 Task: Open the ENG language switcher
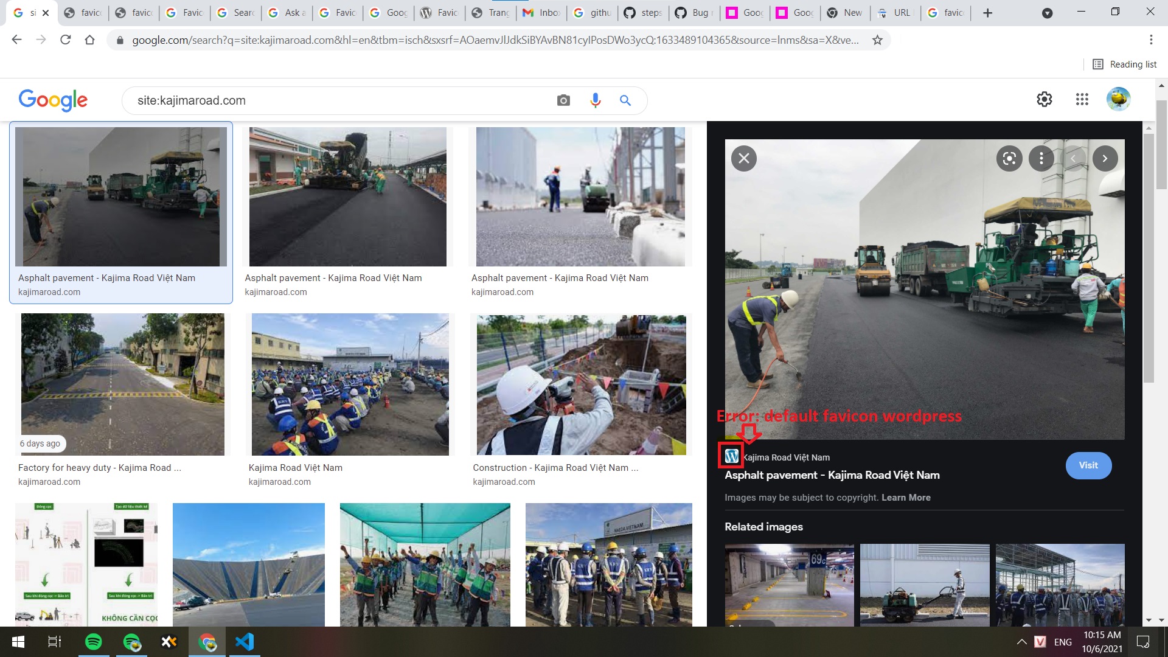(1063, 642)
